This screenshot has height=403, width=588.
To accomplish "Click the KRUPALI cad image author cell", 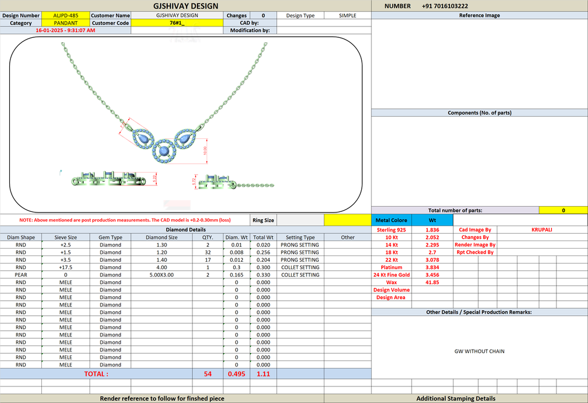I will coord(542,230).
